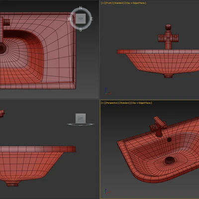Click the W compass point on the ViewCube
199x199 pixels.
[x=70, y=19]
